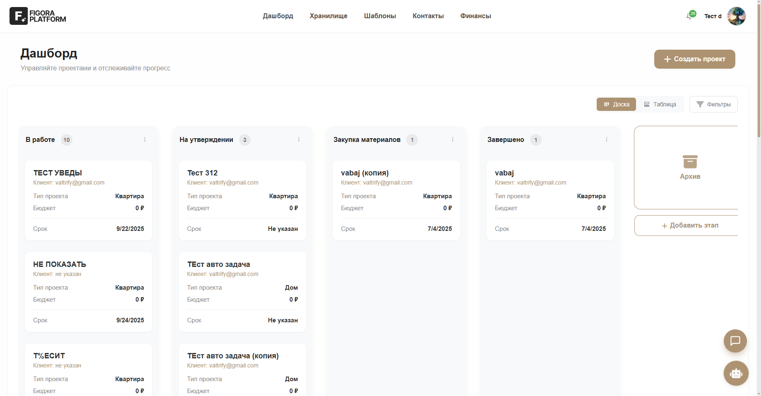Switch to Таблица table view

tap(660, 104)
